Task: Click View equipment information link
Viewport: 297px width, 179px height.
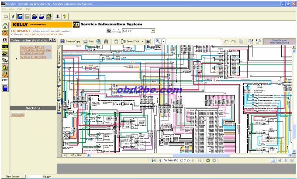Action: coord(52,31)
